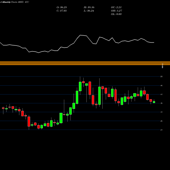This screenshot has width=170, height=170.
Task: Click the last green candle on the right
Action: click(x=154, y=102)
